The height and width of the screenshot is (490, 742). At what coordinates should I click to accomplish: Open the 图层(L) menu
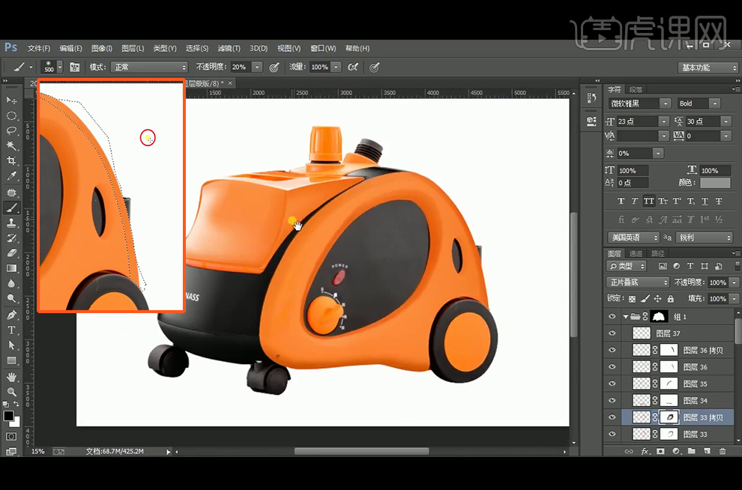(x=133, y=49)
